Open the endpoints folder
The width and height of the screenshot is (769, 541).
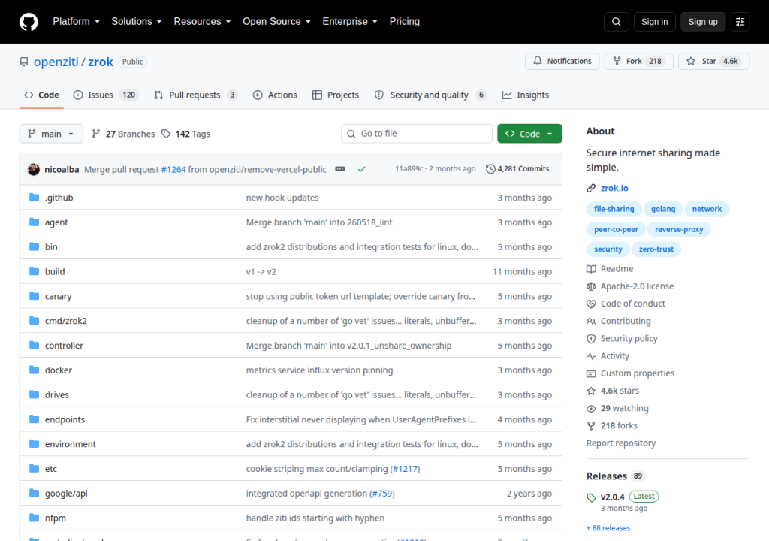(65, 420)
